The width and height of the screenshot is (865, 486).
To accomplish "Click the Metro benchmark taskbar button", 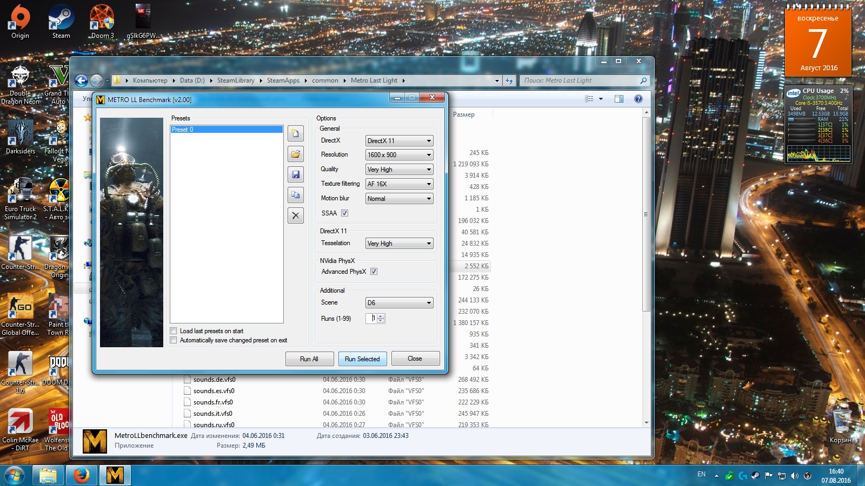I will pos(115,475).
